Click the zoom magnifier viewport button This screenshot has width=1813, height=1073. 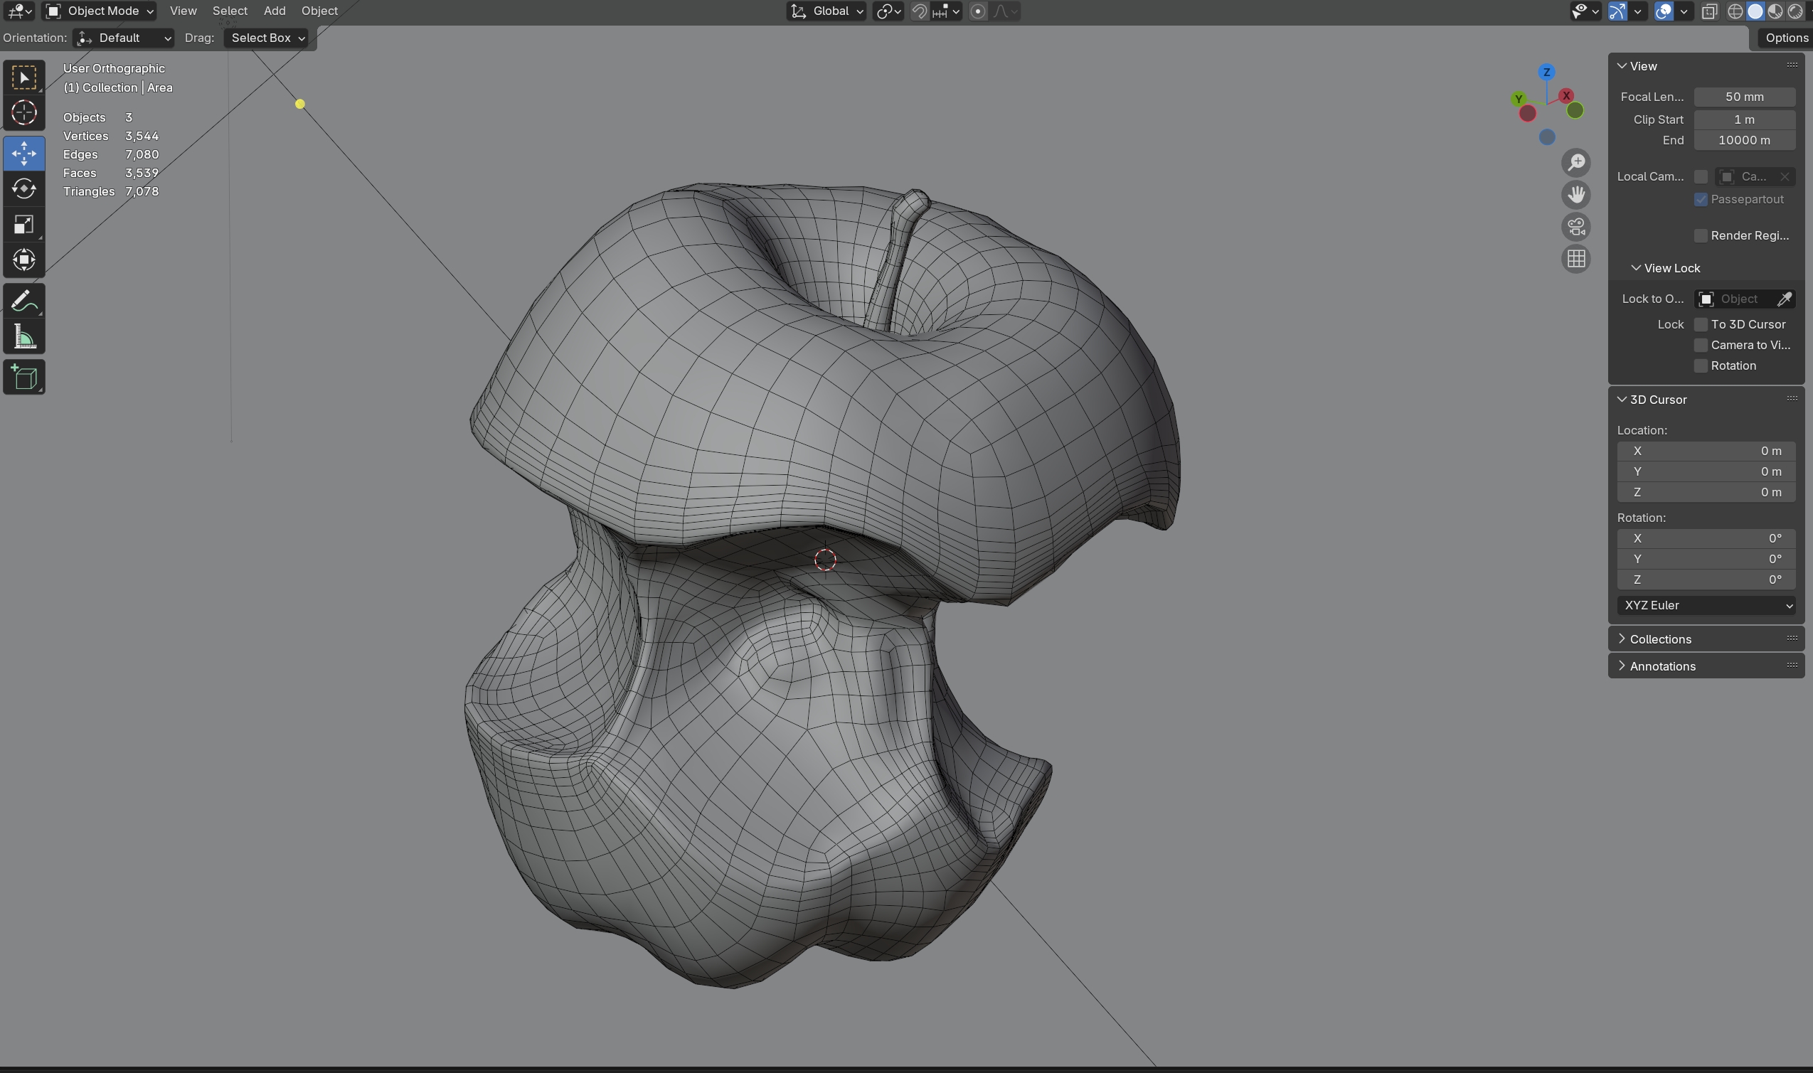tap(1576, 163)
